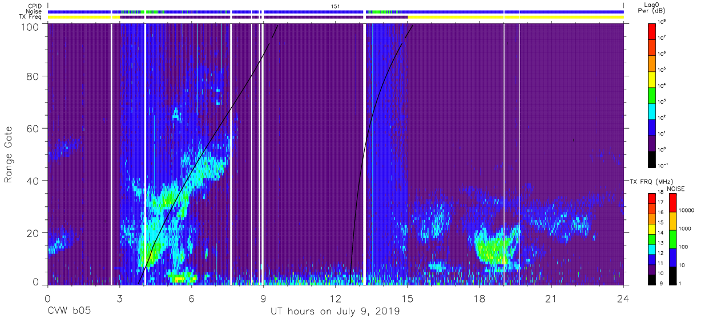Click the top exponent label of Lag0 Pwr colorbar
Image resolution: width=701 pixels, height=323 pixels.
click(x=662, y=22)
